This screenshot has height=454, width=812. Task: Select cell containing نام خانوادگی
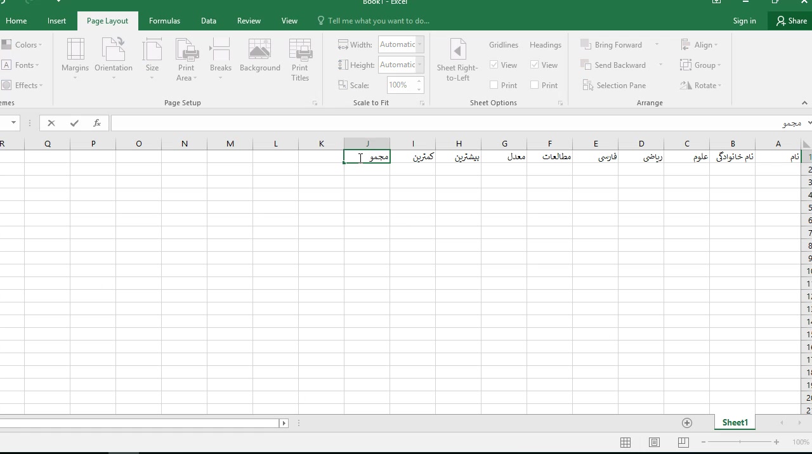[733, 157]
